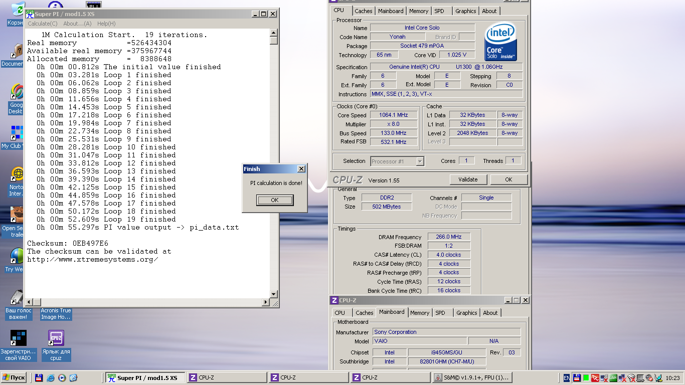The image size is (685, 385).
Task: Confirm OK in the Finish dialog
Action: [x=275, y=200]
